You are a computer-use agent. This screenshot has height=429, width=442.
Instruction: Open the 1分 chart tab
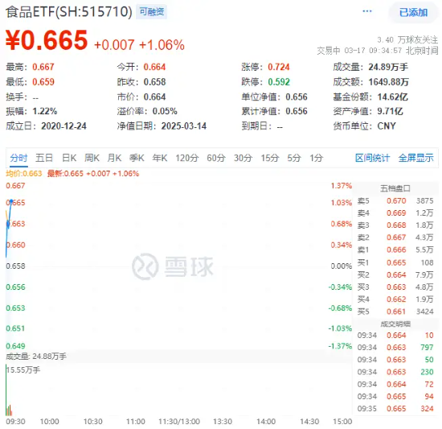[316, 158]
